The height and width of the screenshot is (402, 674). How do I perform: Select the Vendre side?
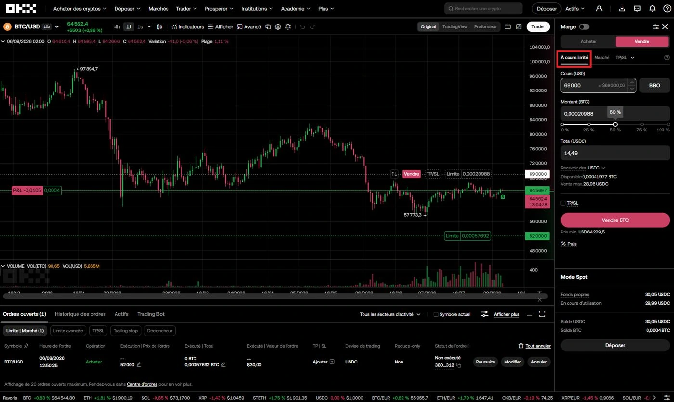tap(642, 41)
